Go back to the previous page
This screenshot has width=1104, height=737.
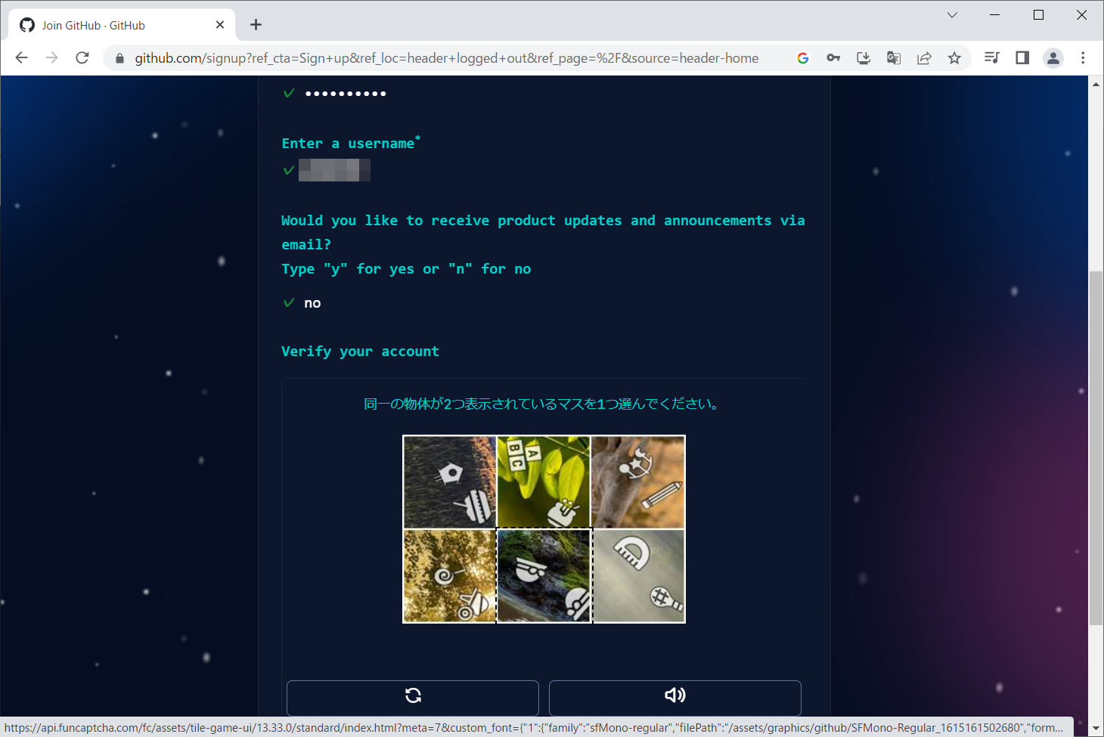click(21, 58)
